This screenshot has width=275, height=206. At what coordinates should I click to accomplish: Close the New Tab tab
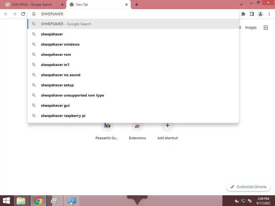pyautogui.click(x=126, y=5)
